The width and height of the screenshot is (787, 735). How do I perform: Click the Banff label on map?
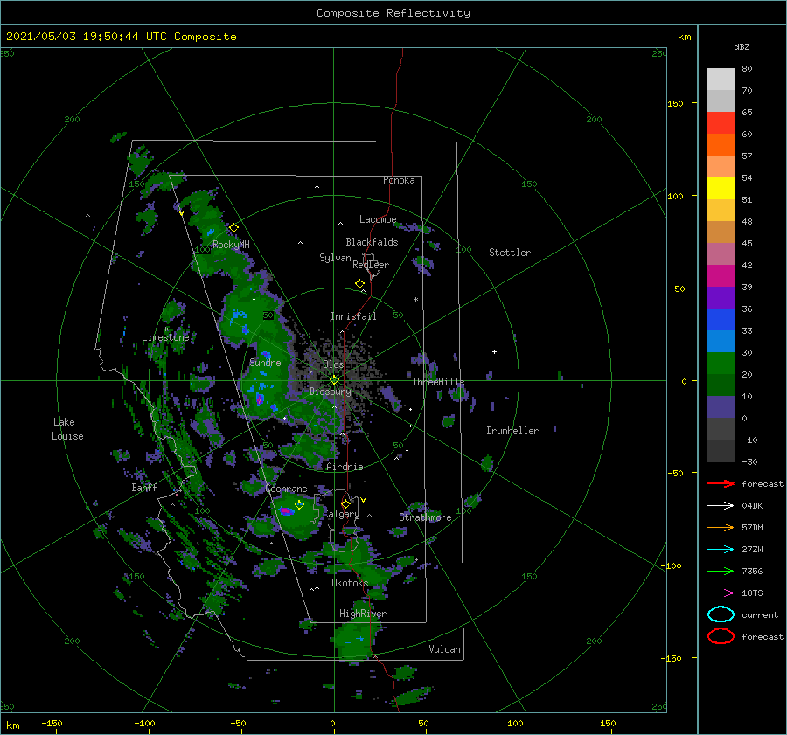click(x=144, y=487)
